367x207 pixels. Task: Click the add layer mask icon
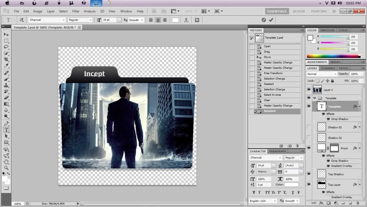(x=328, y=203)
